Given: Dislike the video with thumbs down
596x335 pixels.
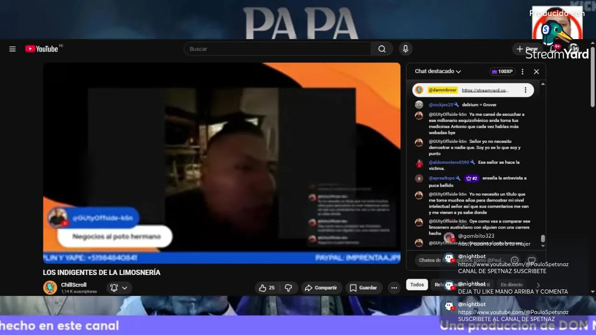Looking at the screenshot, I should 288,288.
